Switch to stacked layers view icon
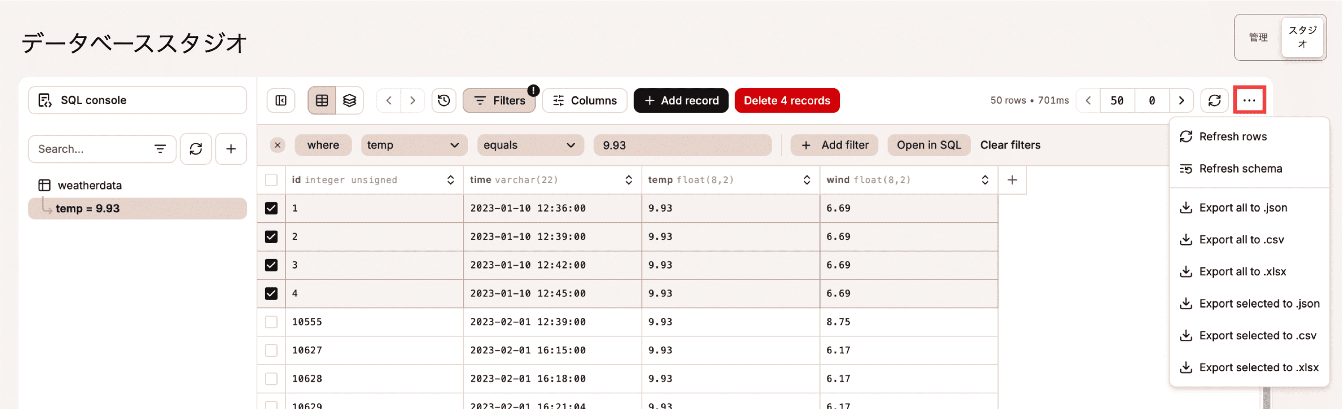This screenshot has height=409, width=1342. pos(350,100)
